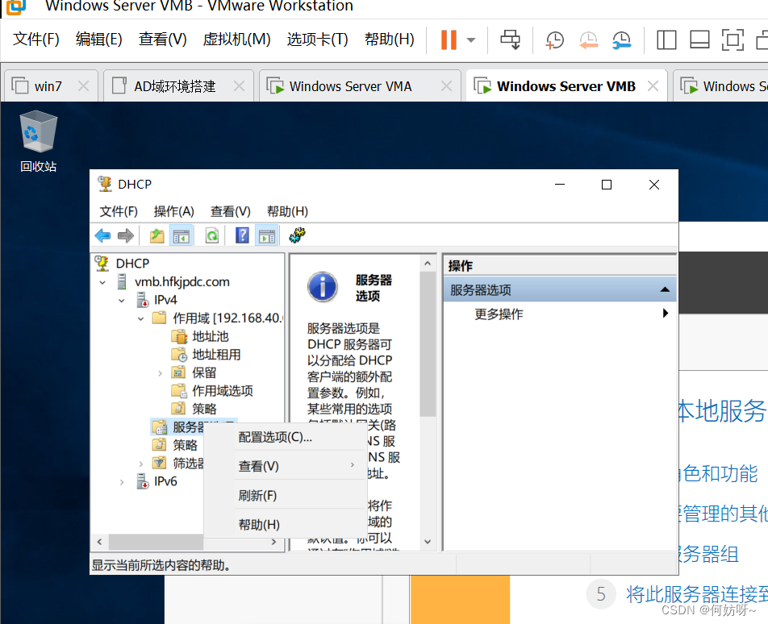
Task: Click the Up one level folder icon
Action: (157, 235)
